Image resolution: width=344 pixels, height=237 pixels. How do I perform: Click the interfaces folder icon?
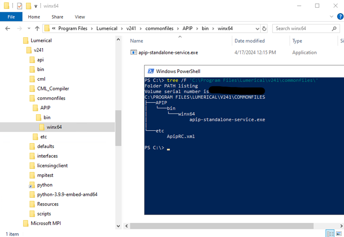[x=32, y=156]
